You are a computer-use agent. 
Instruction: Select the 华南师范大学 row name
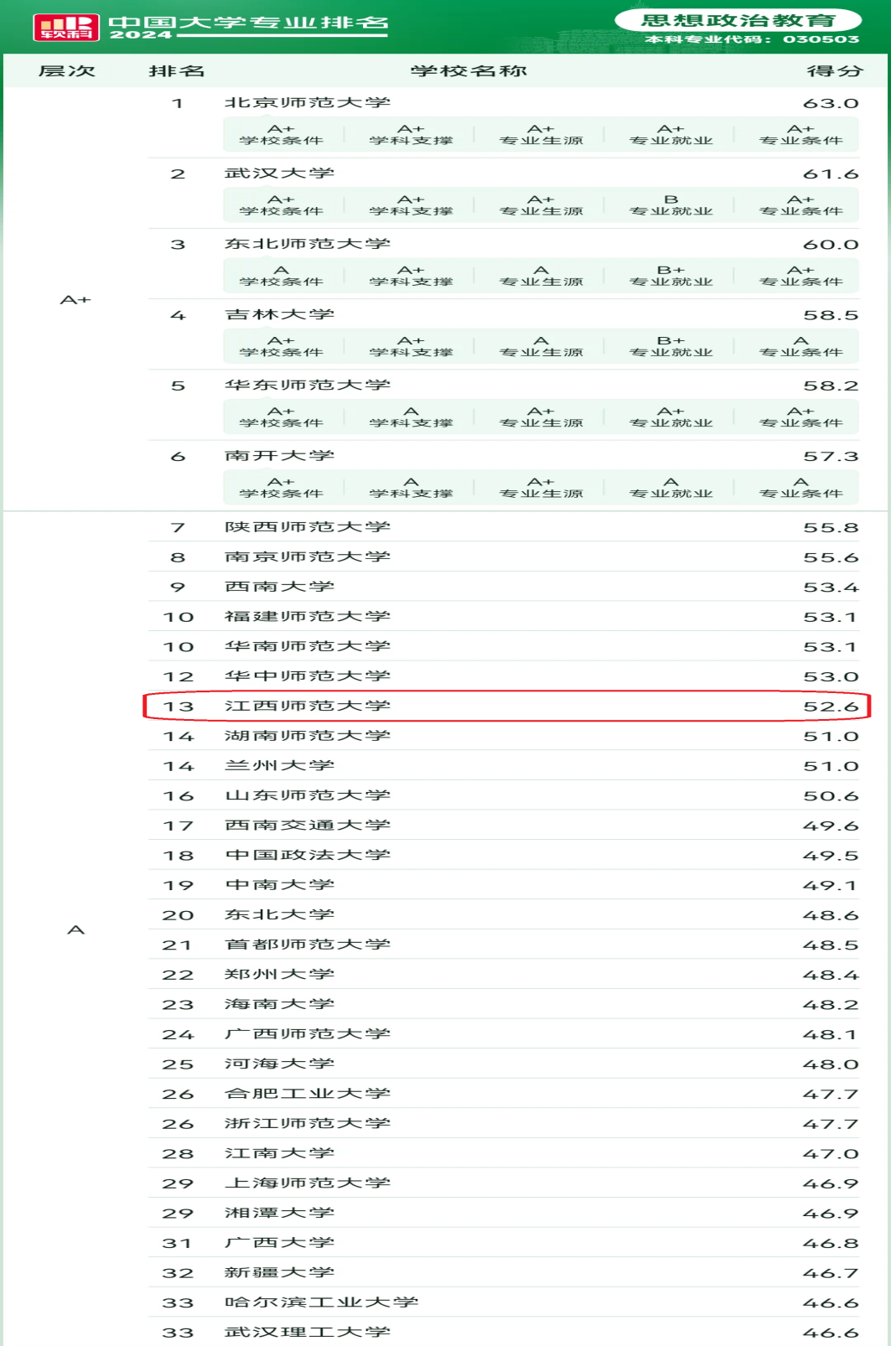click(308, 646)
